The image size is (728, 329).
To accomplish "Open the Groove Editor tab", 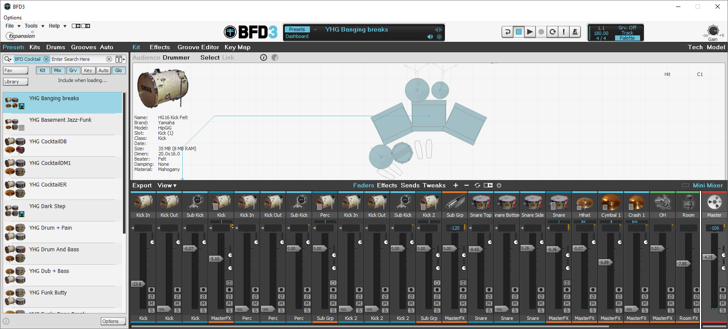I will (198, 47).
